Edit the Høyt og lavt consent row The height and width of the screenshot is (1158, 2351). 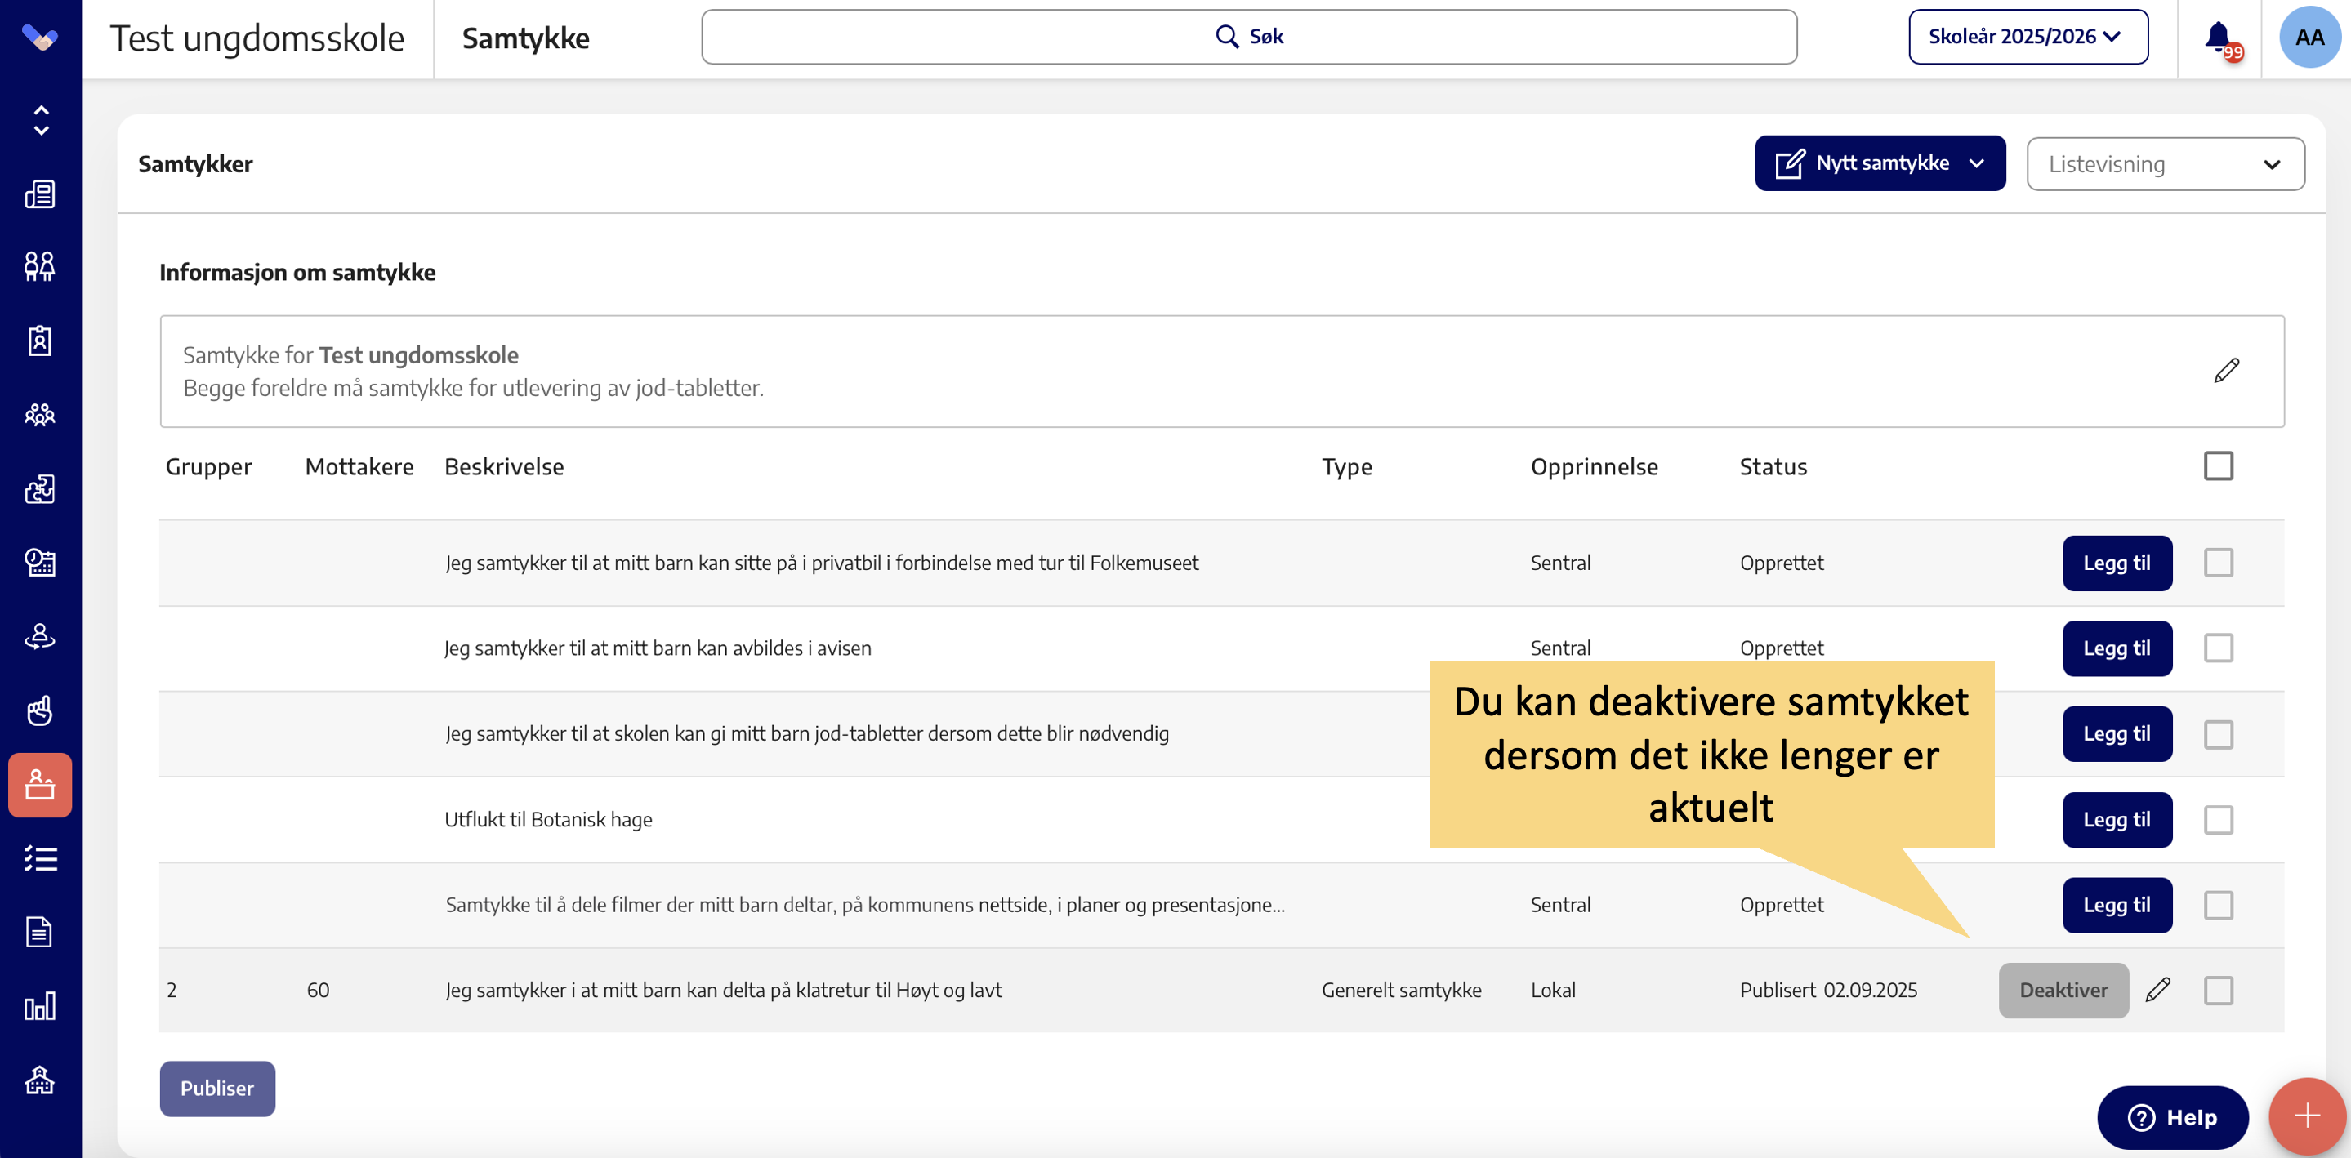(2158, 990)
